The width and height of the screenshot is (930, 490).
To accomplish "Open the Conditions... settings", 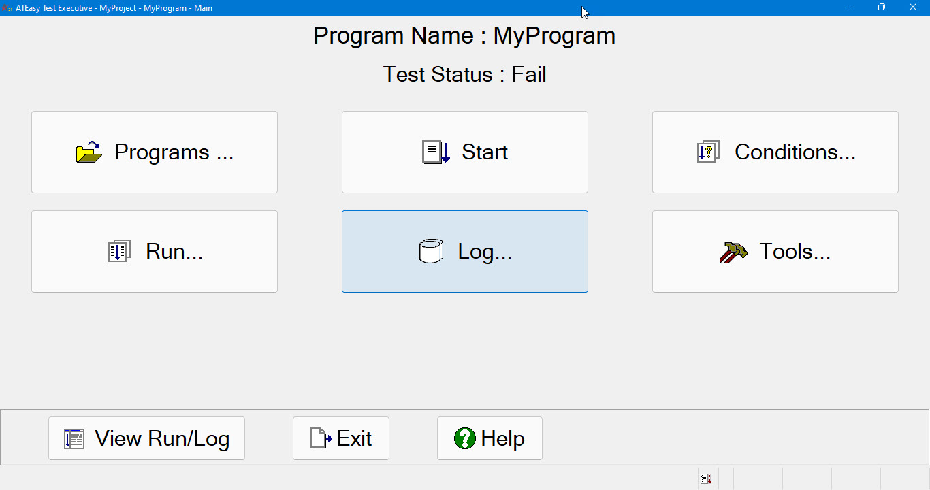I will coord(775,152).
